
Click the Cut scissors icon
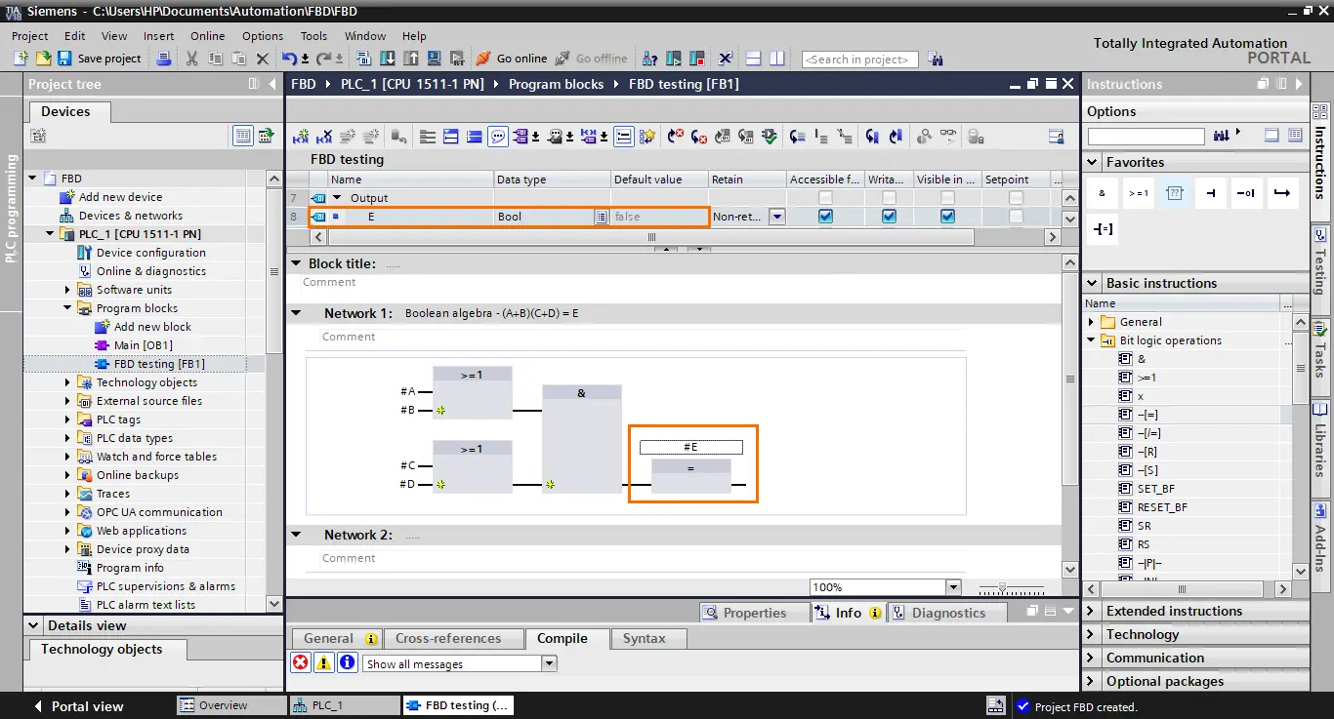[x=191, y=59]
